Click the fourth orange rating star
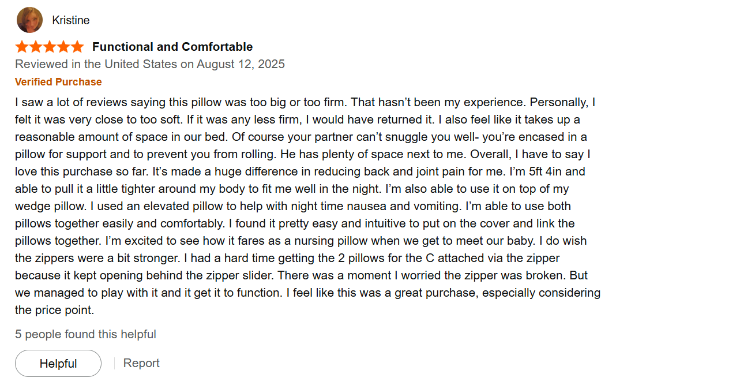 click(63, 47)
